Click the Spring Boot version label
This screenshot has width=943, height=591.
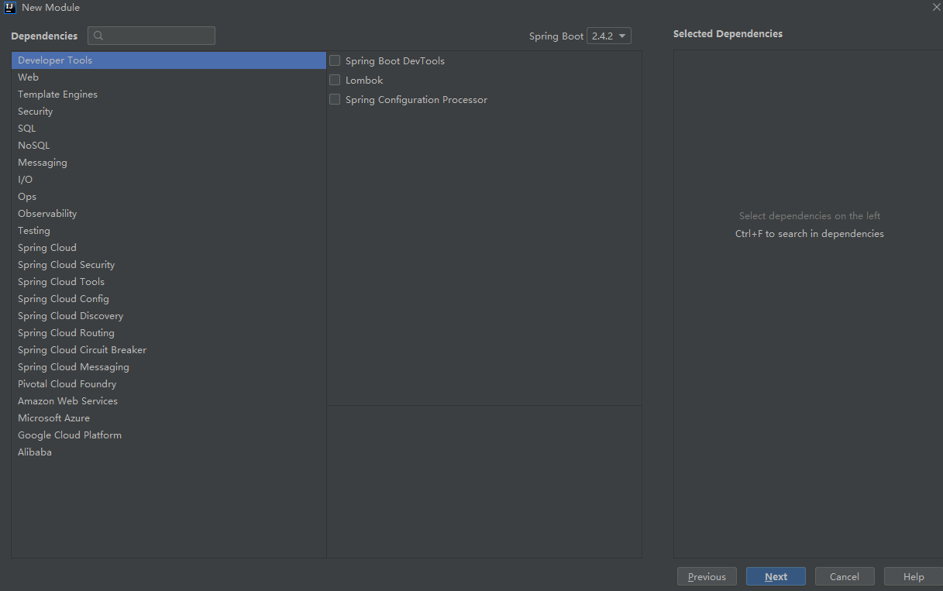coord(556,36)
